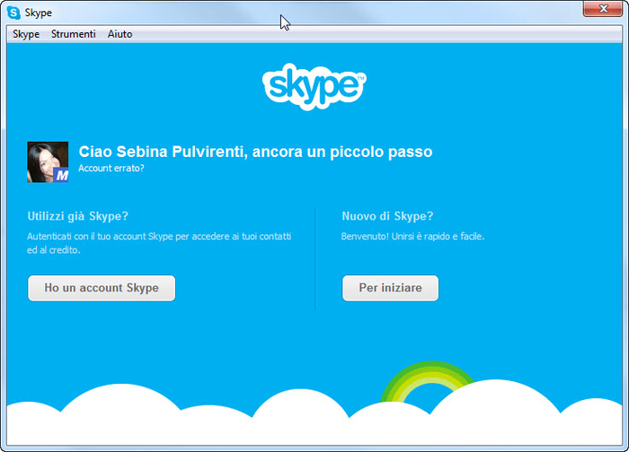Click the "Ciao Sebina Pulvirenti" greeting heading
Screen dimensions: 629x452
(x=255, y=152)
